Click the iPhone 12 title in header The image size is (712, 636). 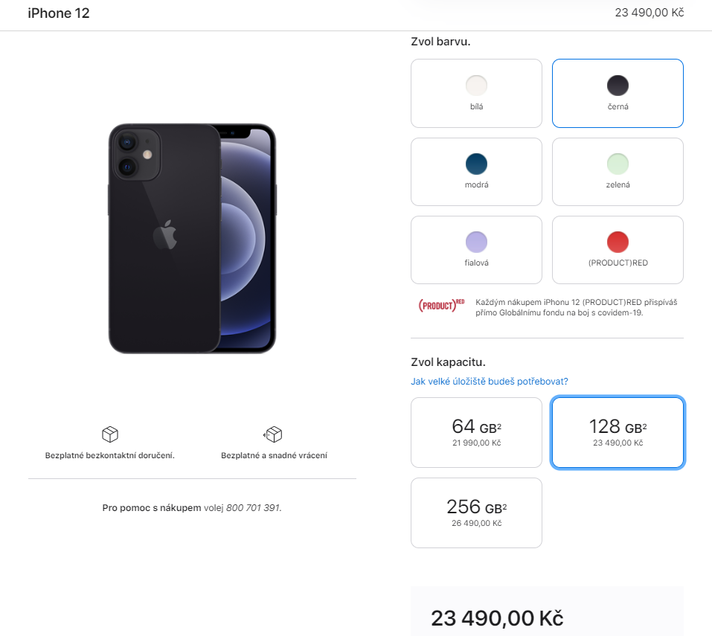click(59, 13)
